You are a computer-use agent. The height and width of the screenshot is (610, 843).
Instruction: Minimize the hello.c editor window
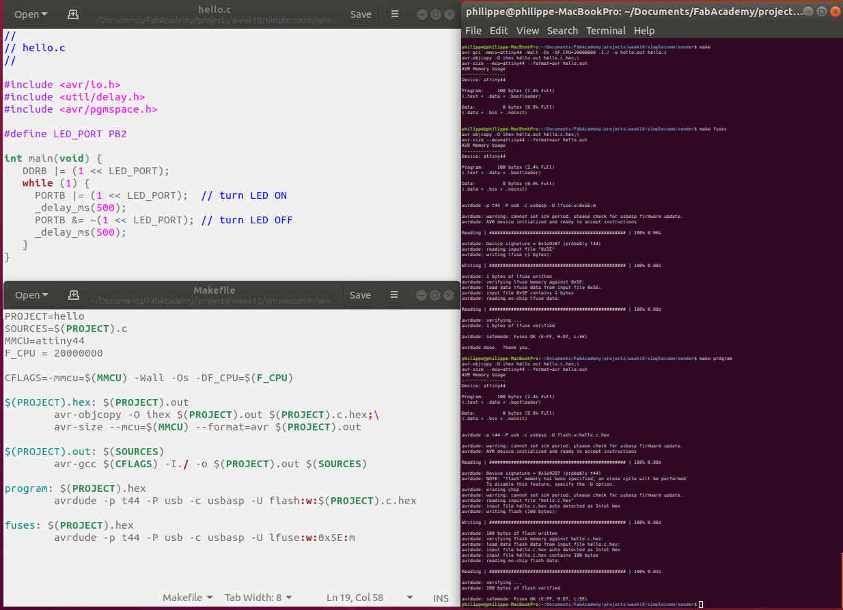pyautogui.click(x=421, y=14)
